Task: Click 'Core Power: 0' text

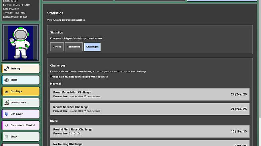Action: (x=11, y=9)
